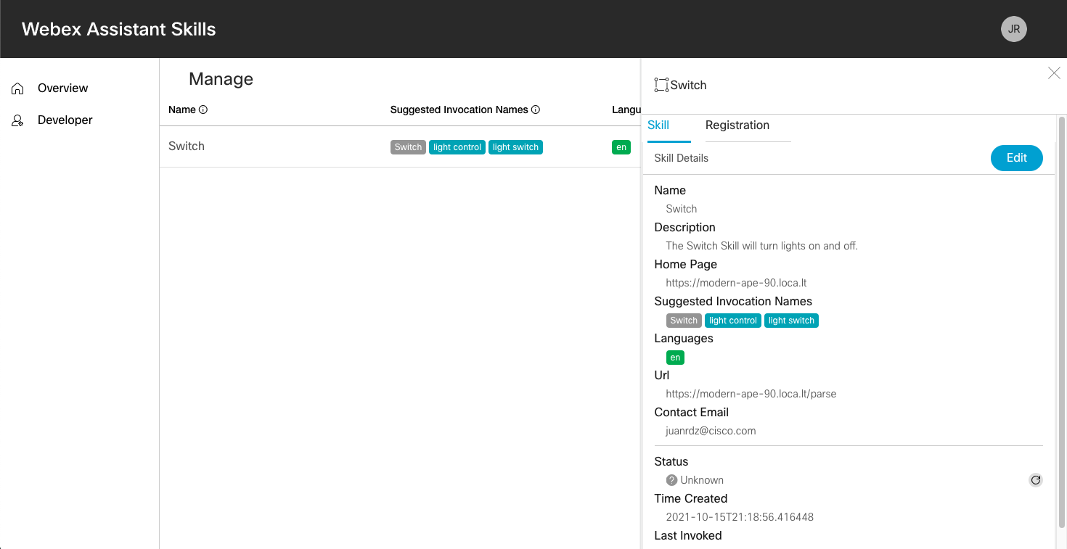The image size is (1067, 549).
Task: Click the parse Url value
Action: [x=751, y=394]
